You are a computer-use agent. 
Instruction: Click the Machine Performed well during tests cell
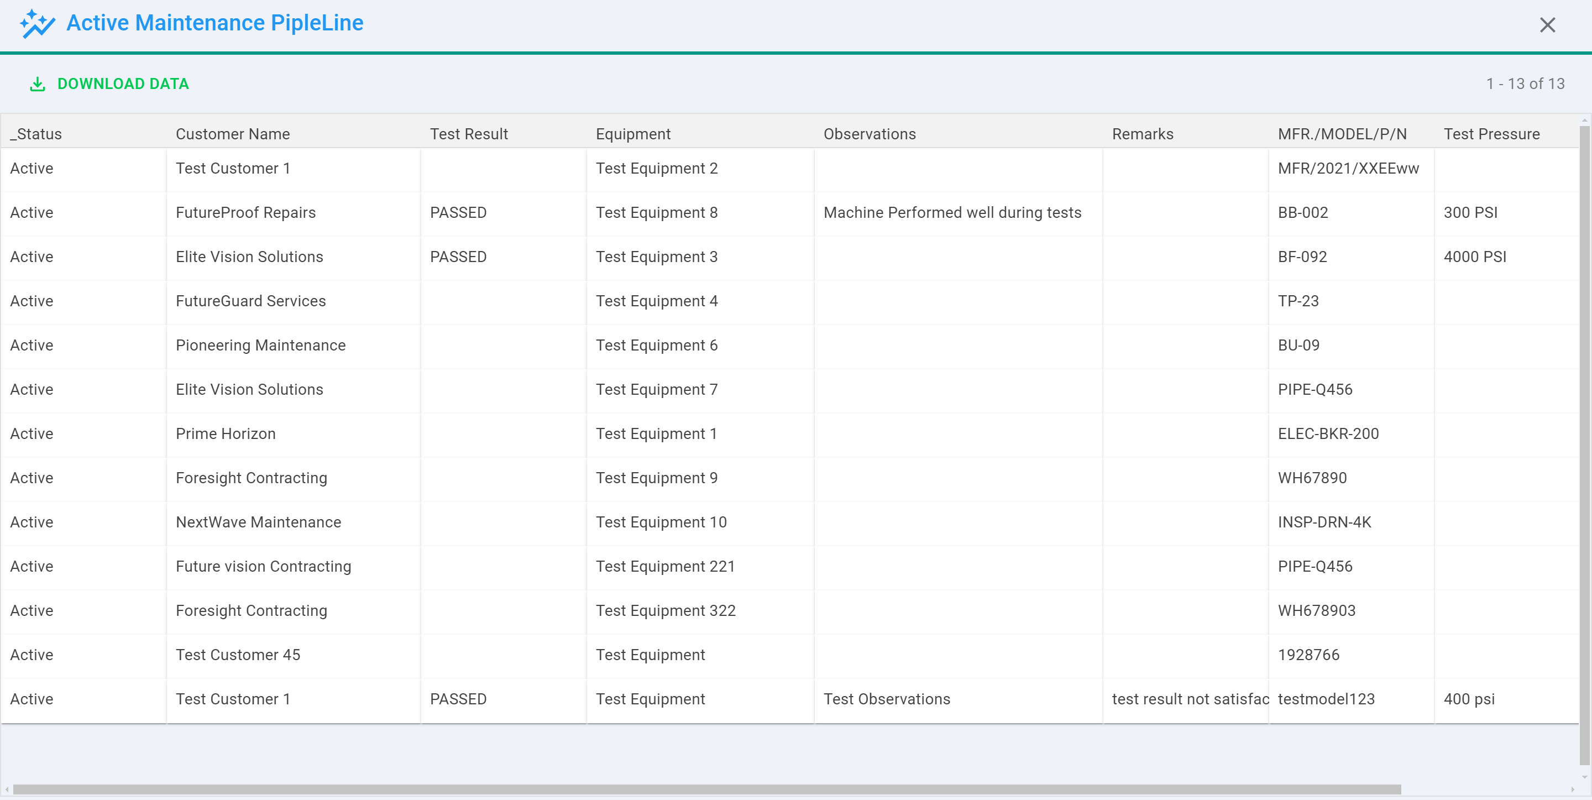(x=959, y=213)
